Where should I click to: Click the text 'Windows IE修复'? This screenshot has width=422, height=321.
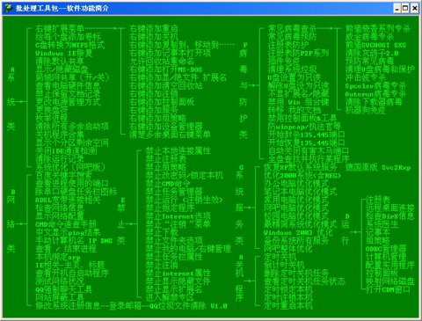point(63,54)
